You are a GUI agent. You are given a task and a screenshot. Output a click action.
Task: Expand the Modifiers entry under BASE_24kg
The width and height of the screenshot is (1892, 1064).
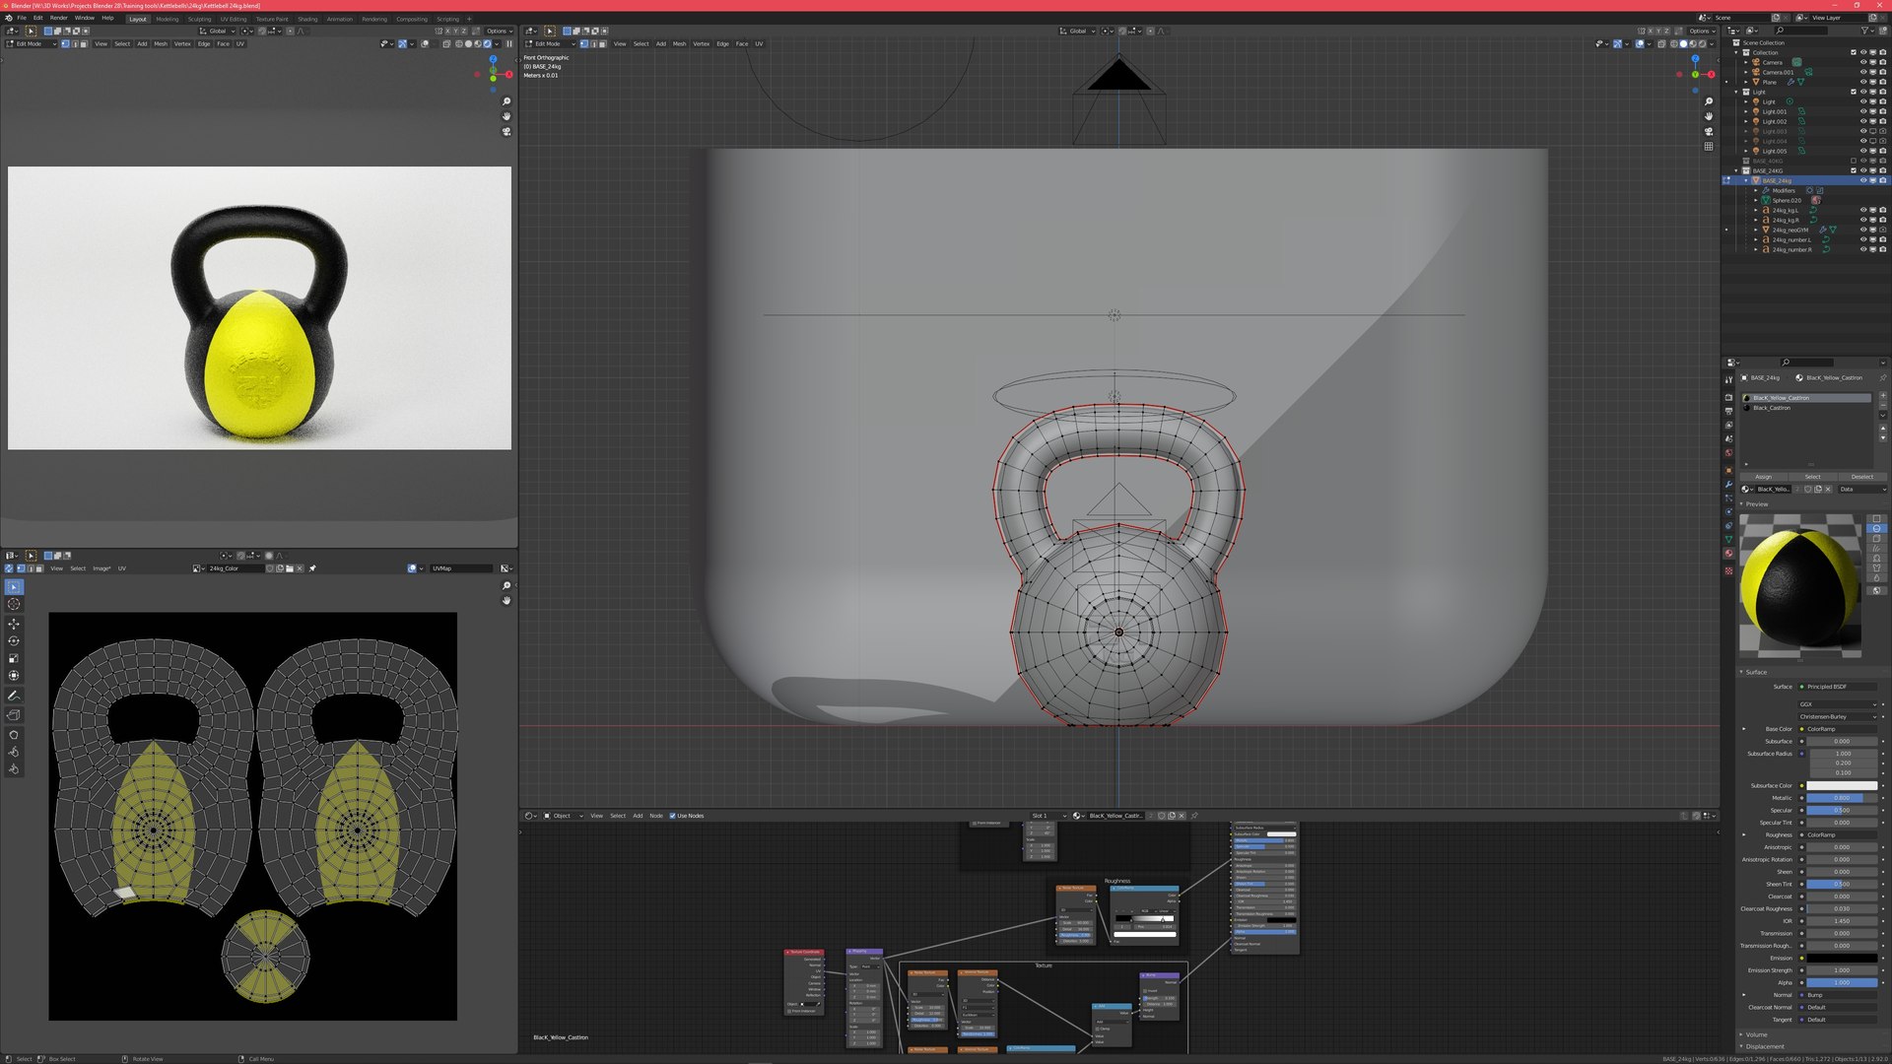click(x=1756, y=190)
